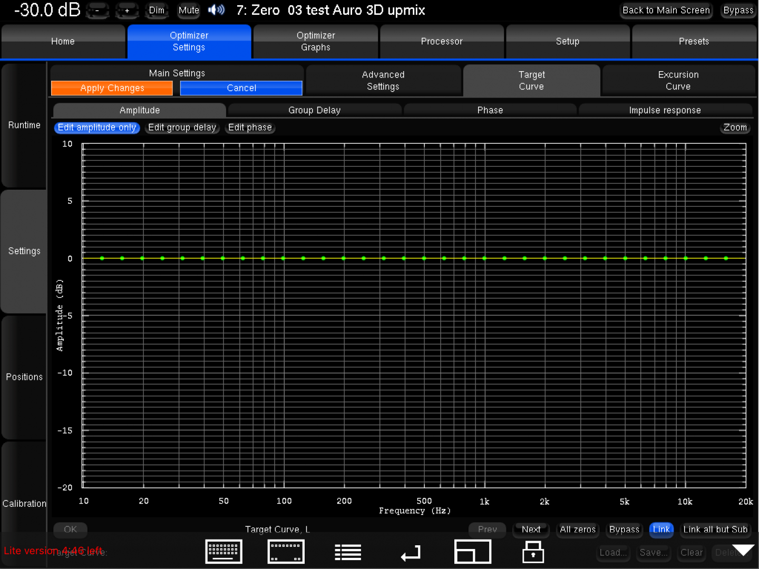
Task: Disable the Link toggle
Action: 661,529
